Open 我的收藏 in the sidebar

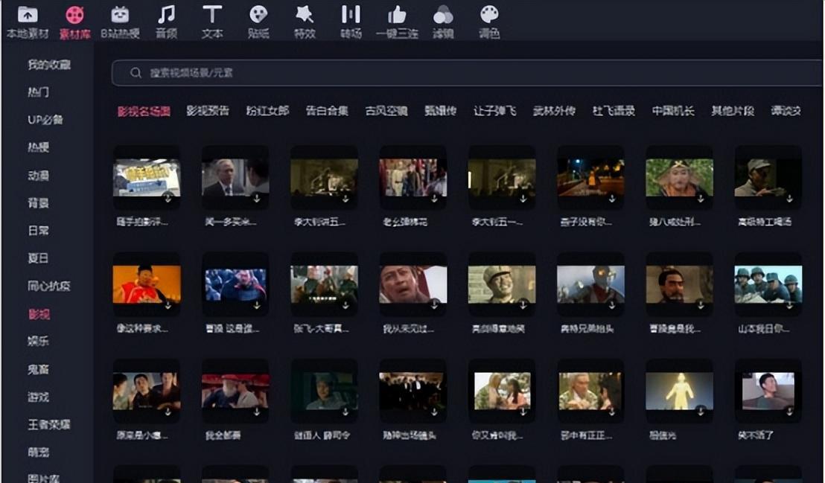[49, 65]
